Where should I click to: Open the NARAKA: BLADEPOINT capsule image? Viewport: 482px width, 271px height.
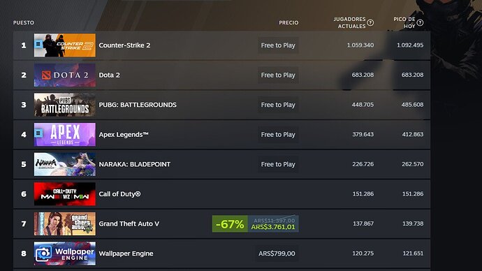tap(65, 164)
